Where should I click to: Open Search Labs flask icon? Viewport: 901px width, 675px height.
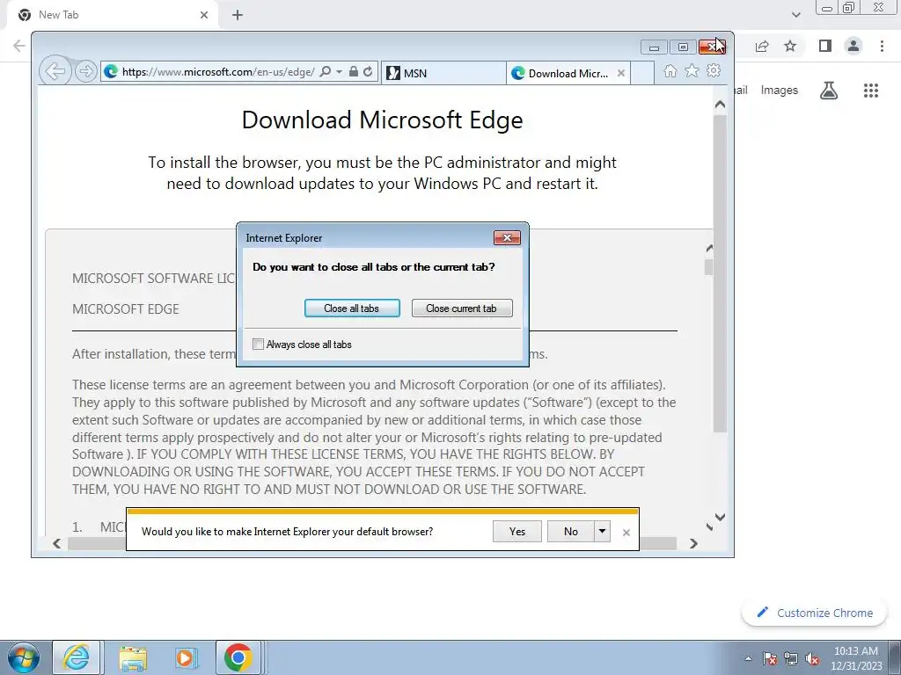click(829, 91)
